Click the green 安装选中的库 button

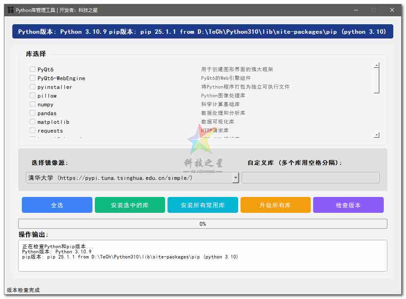130,205
